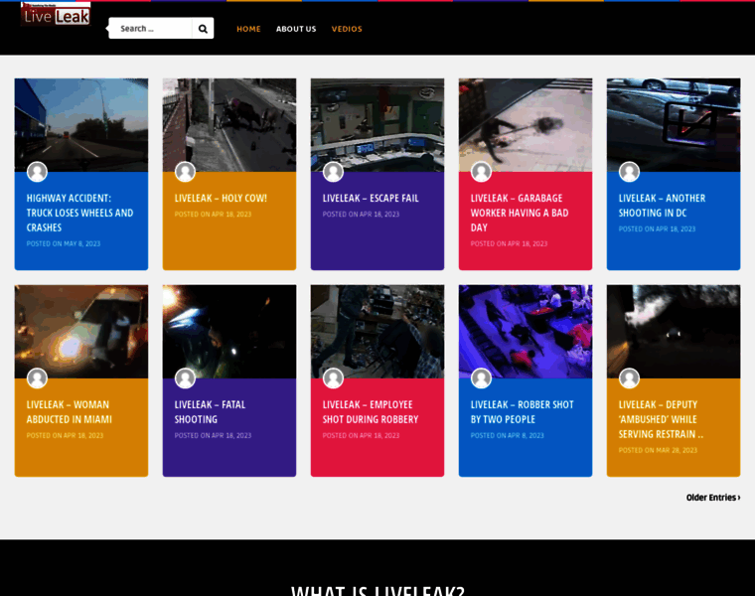
Task: Open 'LiveLeak – Holy Cow!' title link
Action: 221,198
